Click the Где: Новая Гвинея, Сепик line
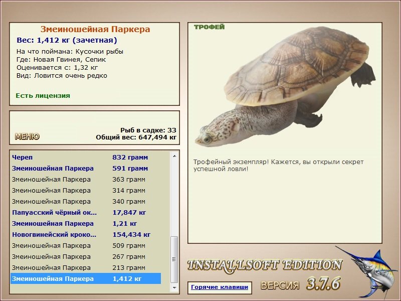The image size is (401, 301). point(61,60)
